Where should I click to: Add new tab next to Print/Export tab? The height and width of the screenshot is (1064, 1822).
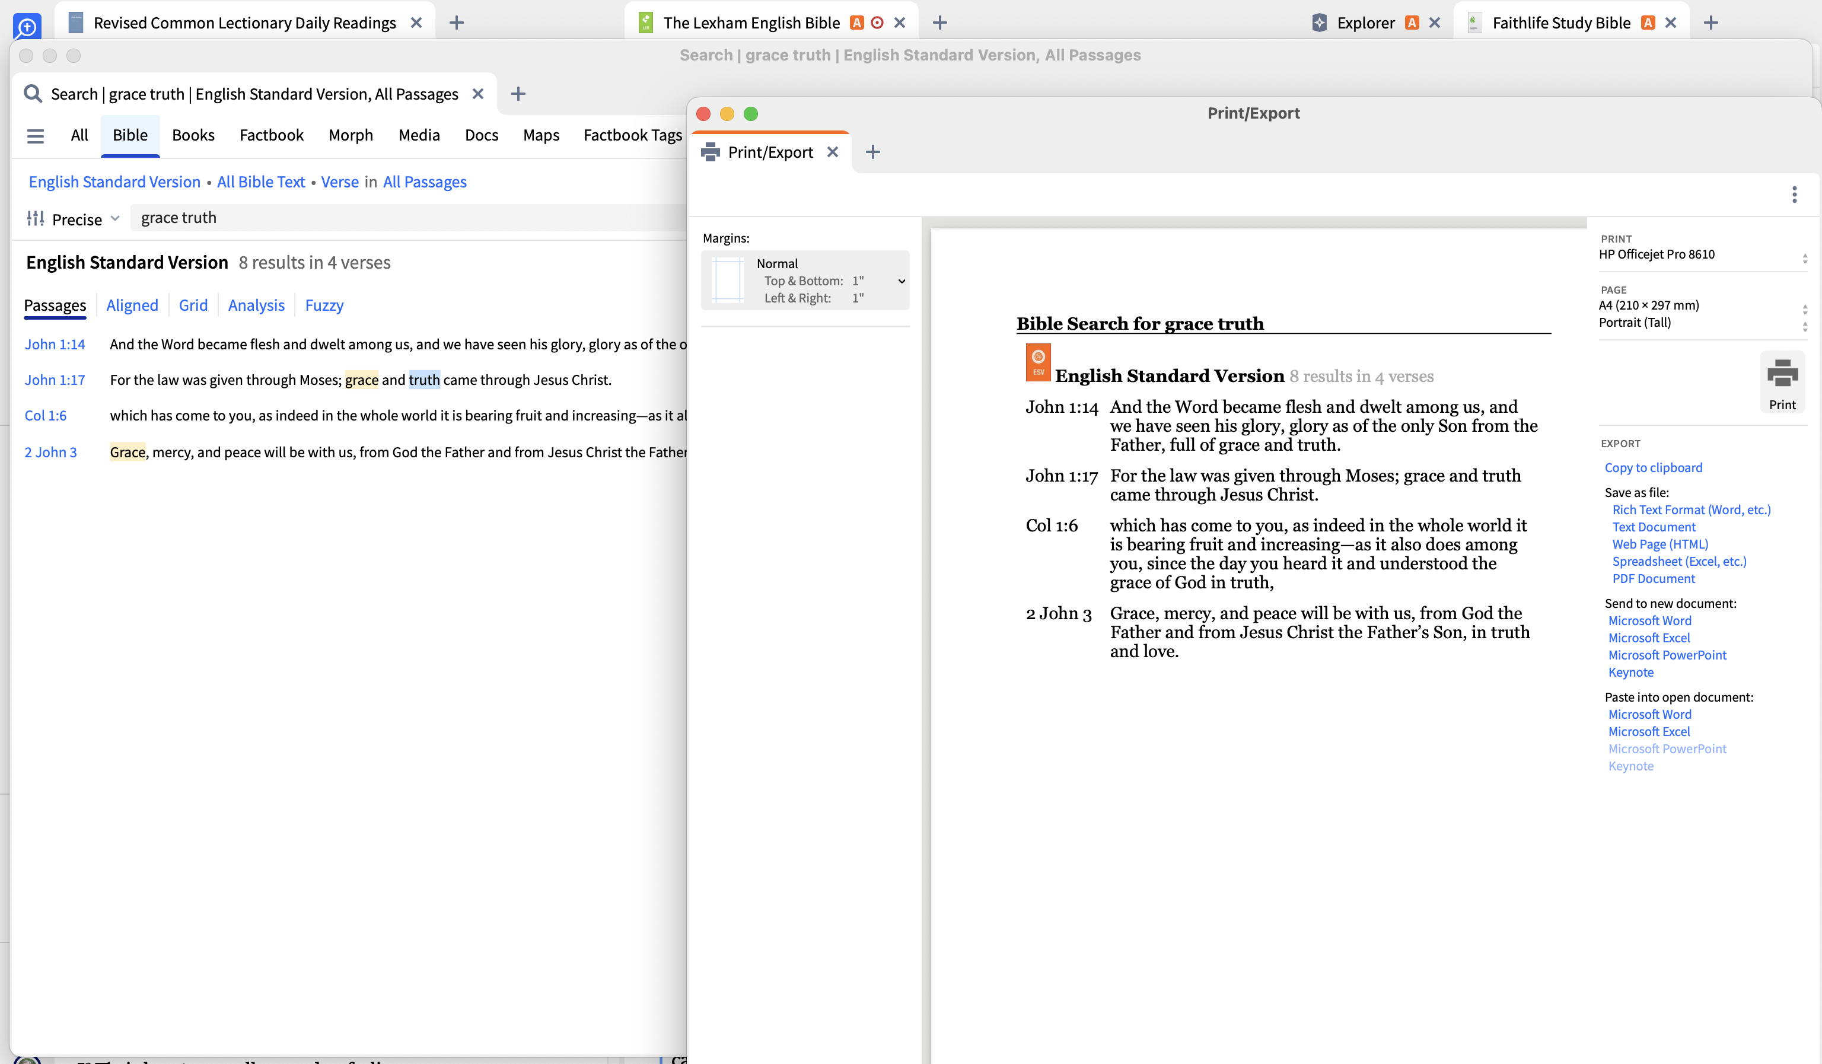tap(872, 152)
